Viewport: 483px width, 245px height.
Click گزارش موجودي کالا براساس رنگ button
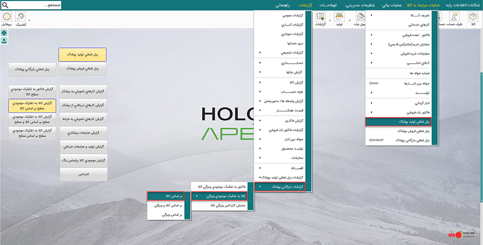pos(83,161)
